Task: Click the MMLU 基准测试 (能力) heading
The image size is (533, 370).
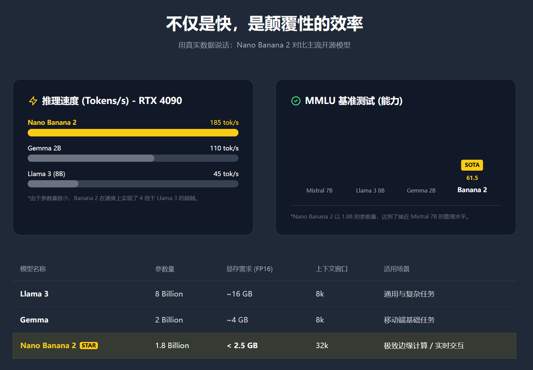Action: pos(353,101)
